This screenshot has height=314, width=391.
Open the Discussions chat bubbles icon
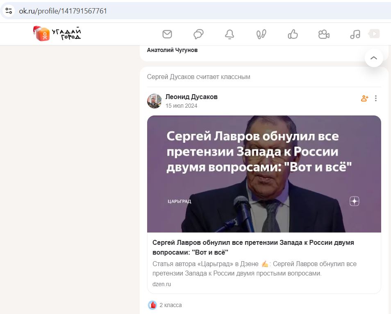pos(198,34)
